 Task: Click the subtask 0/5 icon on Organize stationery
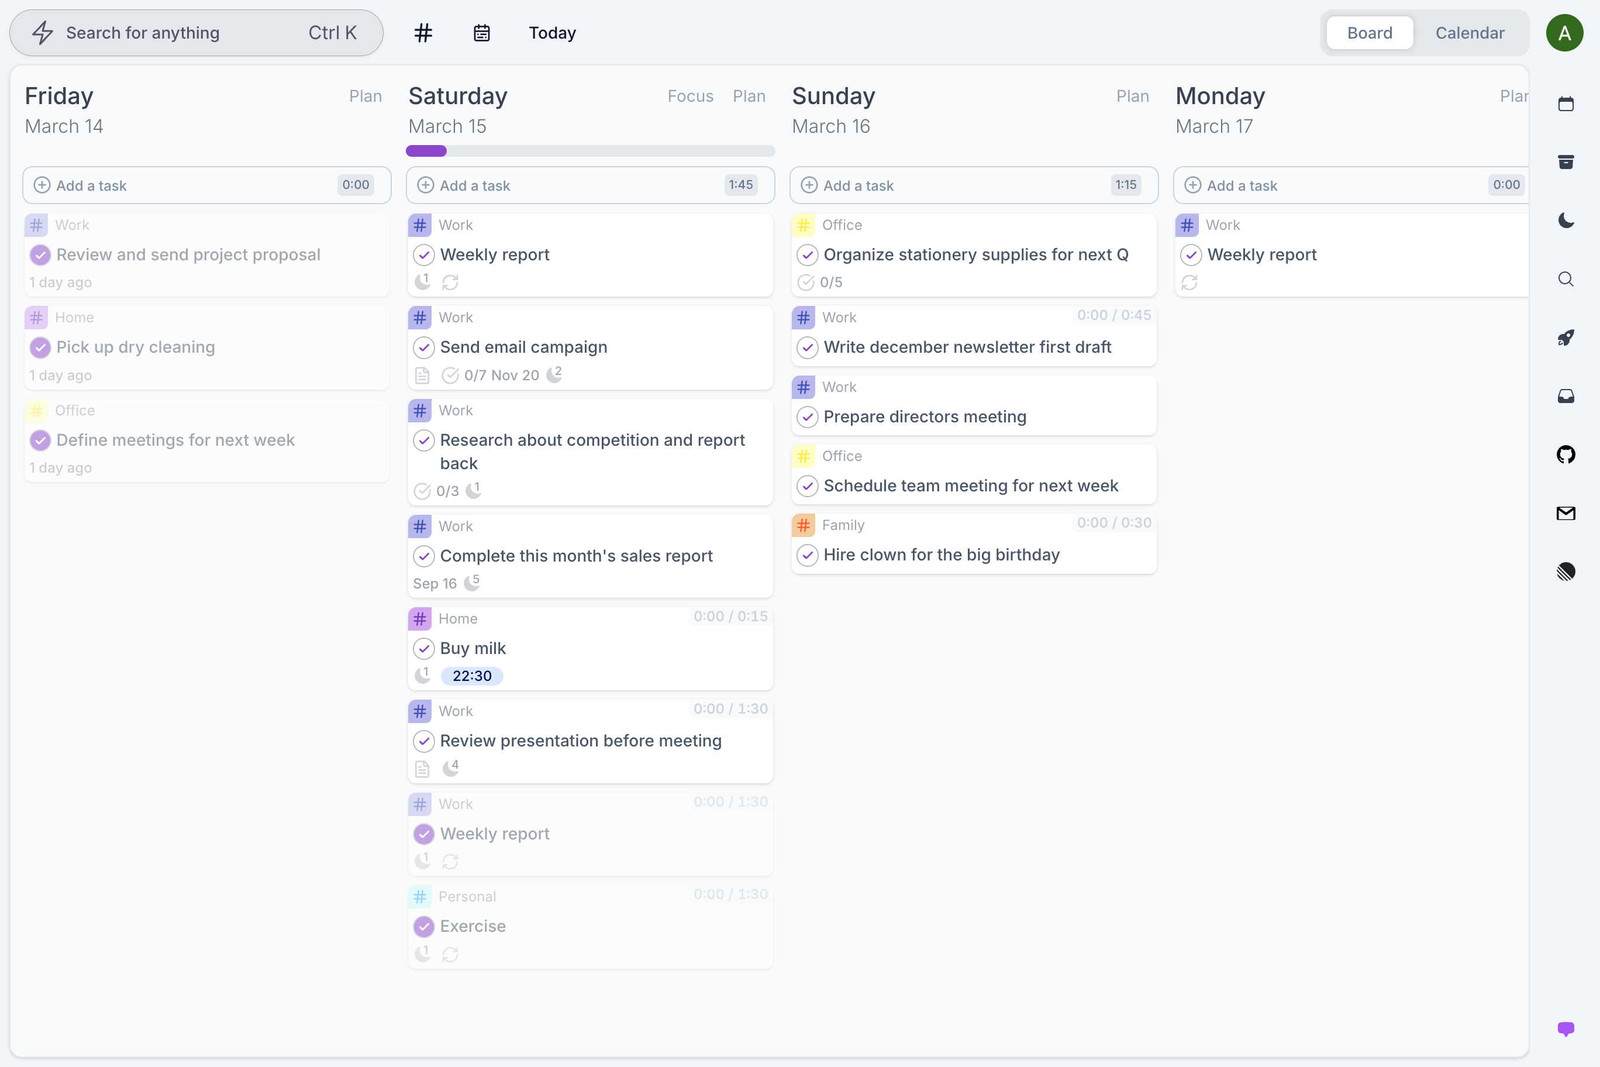click(805, 283)
